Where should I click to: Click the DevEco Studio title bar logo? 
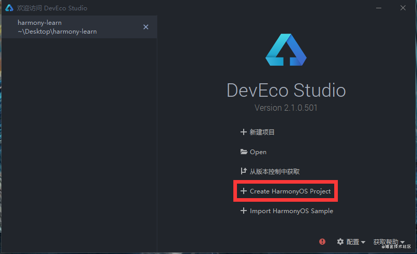pyautogui.click(x=9, y=8)
